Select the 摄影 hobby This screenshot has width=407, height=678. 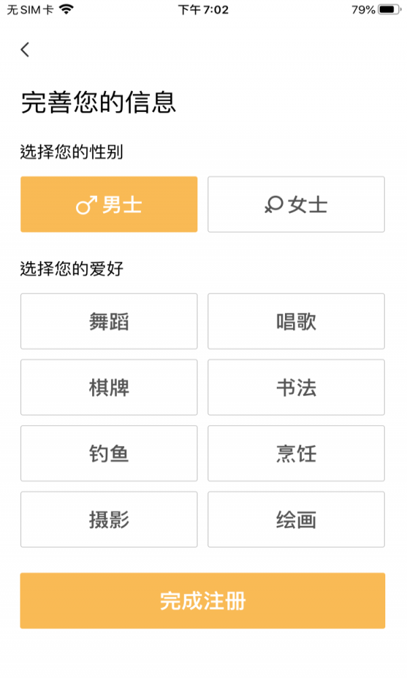point(109,519)
